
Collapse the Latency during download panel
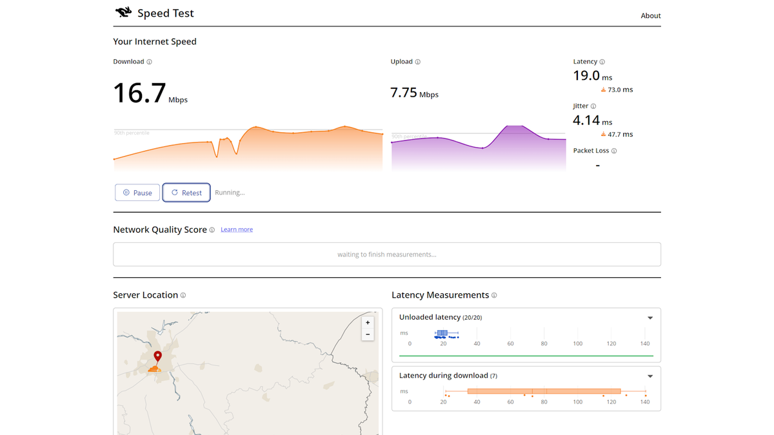(650, 376)
